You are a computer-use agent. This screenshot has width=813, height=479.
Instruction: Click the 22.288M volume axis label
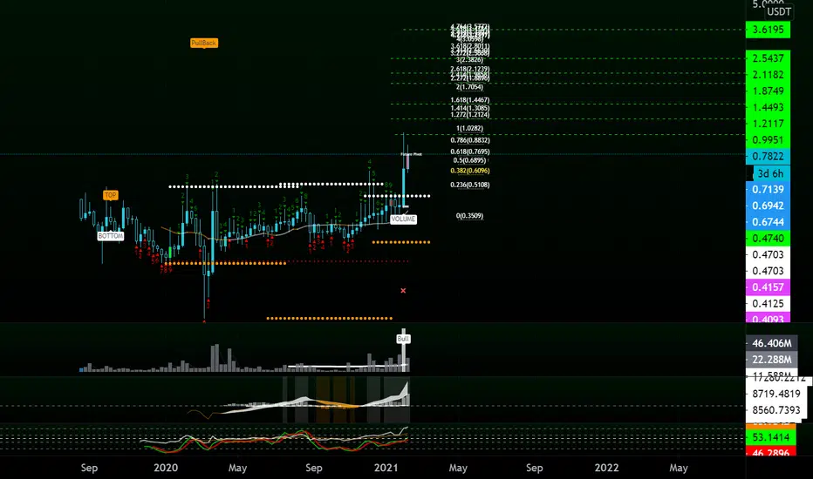point(771,360)
